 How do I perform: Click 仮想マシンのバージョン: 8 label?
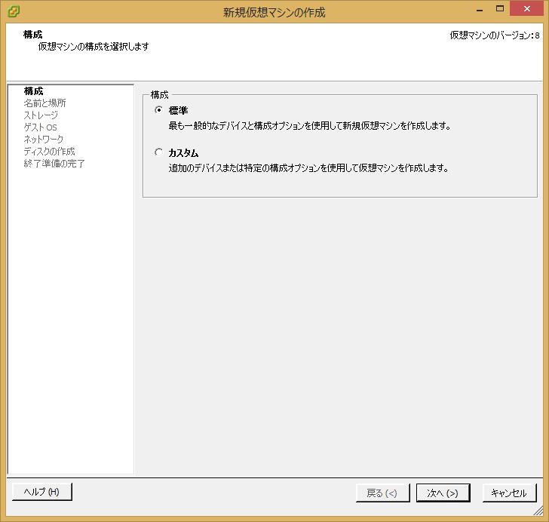[x=495, y=35]
